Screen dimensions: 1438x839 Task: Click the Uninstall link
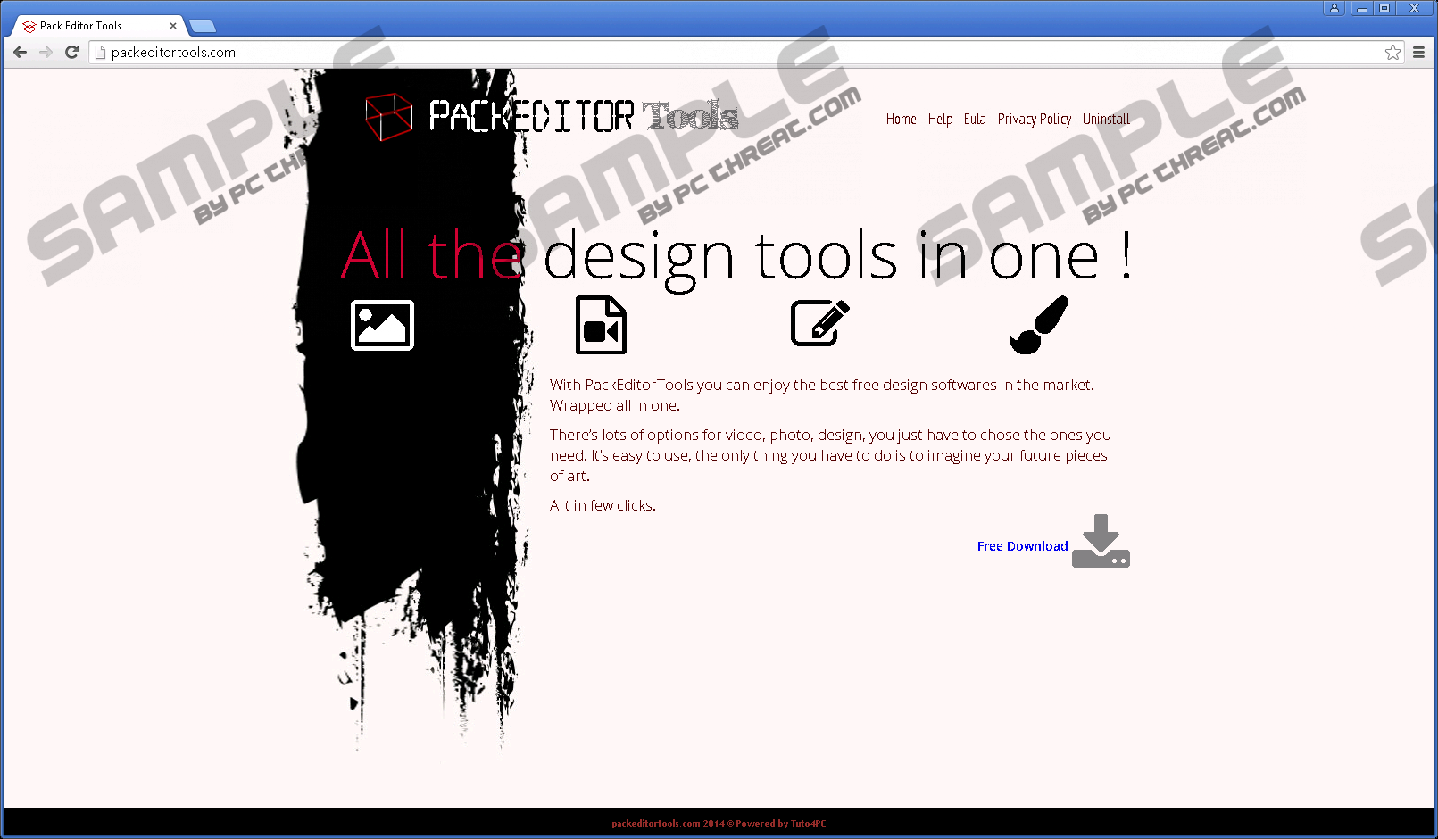(1106, 120)
